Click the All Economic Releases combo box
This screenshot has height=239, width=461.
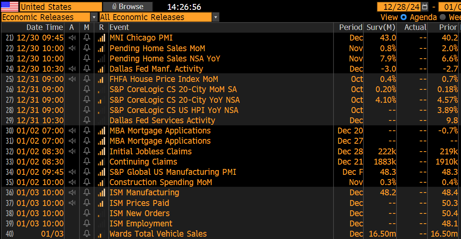(156, 17)
